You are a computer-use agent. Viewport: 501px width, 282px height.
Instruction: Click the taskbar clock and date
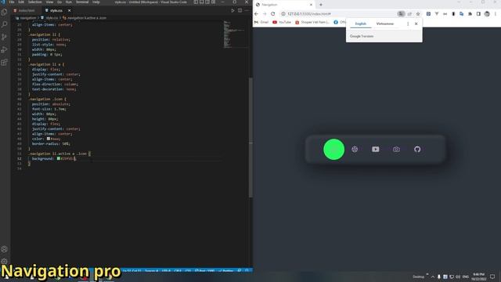(478, 277)
